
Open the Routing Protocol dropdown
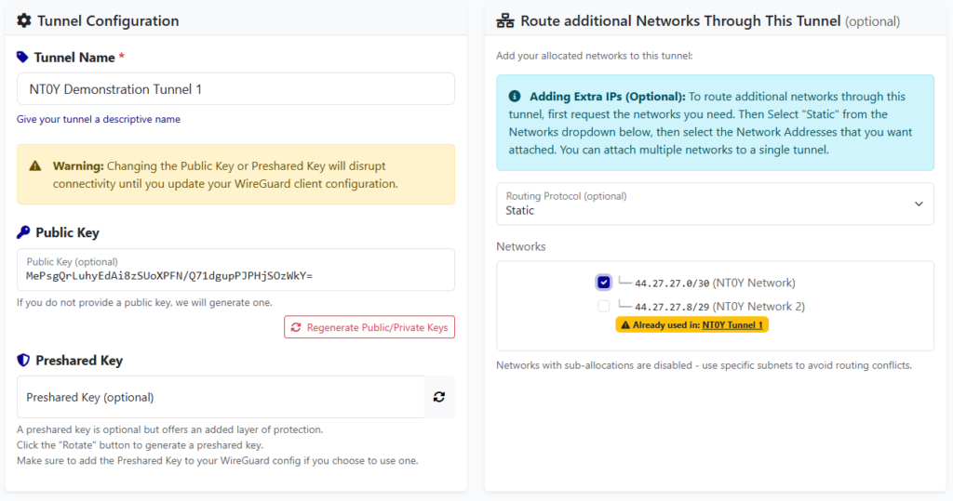point(714,204)
